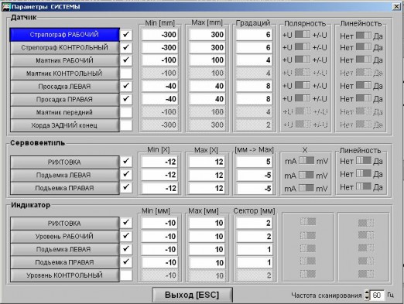This screenshot has height=304, width=404.
Task: Uncheck the Сервовентиль Подъемка ЛЕВАЯ checkbox
Action: (x=126, y=175)
